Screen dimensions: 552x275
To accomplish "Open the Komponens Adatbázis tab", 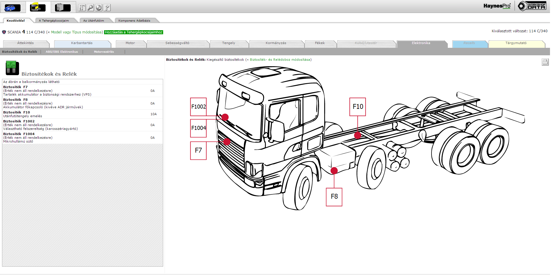I will click(x=134, y=21).
